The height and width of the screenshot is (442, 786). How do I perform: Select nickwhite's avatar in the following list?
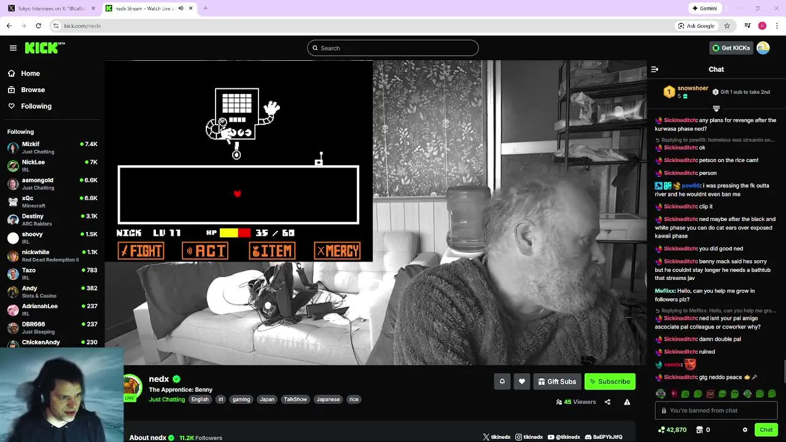(13, 256)
